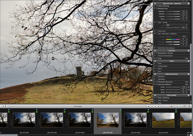
Task: Open the Optical Corrections palette arrow menu
Action: click(x=188, y=74)
